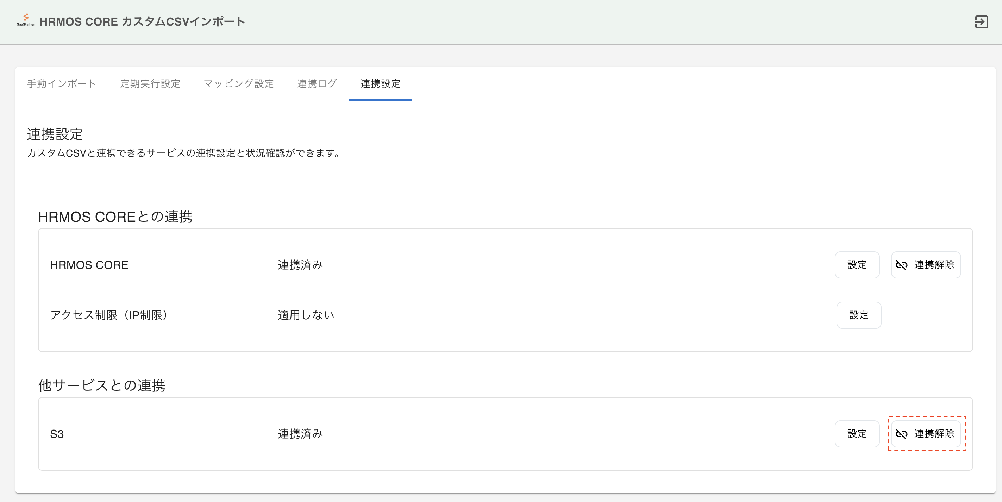Click the HRMOS COREとの連携 section heading
Viewport: 1002px width, 502px height.
(115, 217)
